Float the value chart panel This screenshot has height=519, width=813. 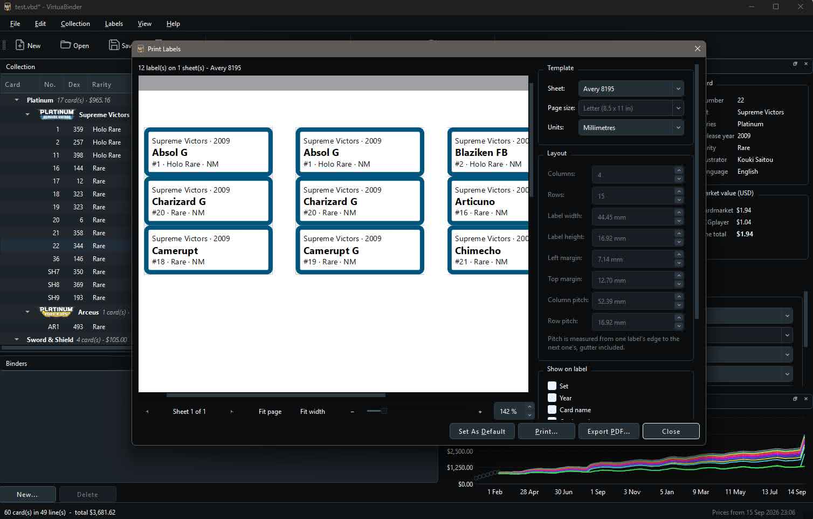(x=795, y=399)
